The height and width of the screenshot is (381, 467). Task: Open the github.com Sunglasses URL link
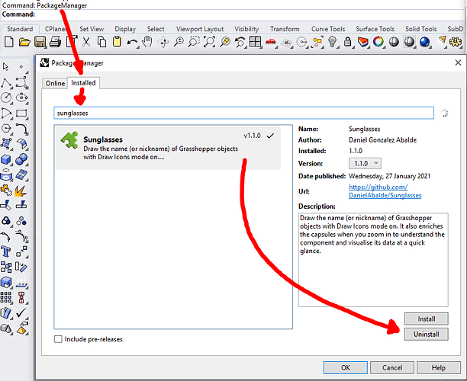pos(385,191)
